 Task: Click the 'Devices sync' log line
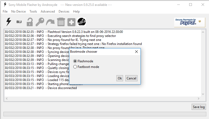coord(37,72)
